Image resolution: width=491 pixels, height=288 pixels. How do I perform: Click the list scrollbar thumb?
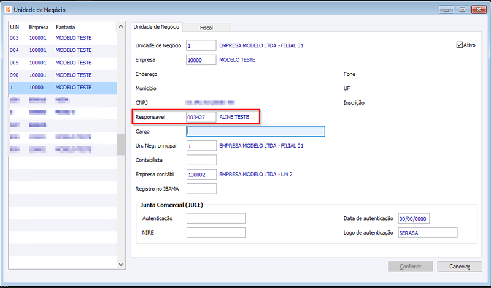pyautogui.click(x=121, y=145)
